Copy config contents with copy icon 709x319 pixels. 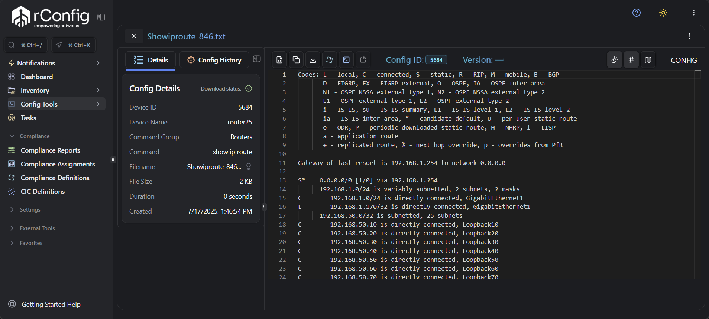[296, 60]
